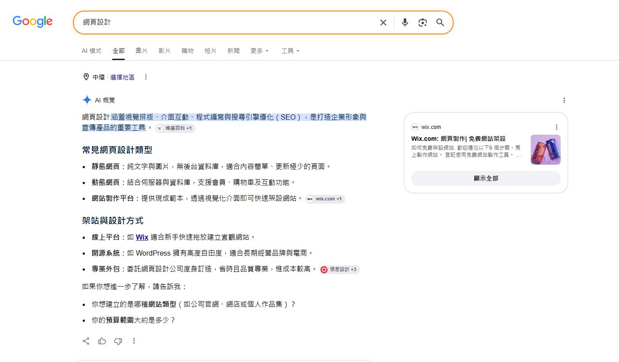Open wix.com +1 source chip
Image resolution: width=619 pixels, height=362 pixels.
[325, 199]
